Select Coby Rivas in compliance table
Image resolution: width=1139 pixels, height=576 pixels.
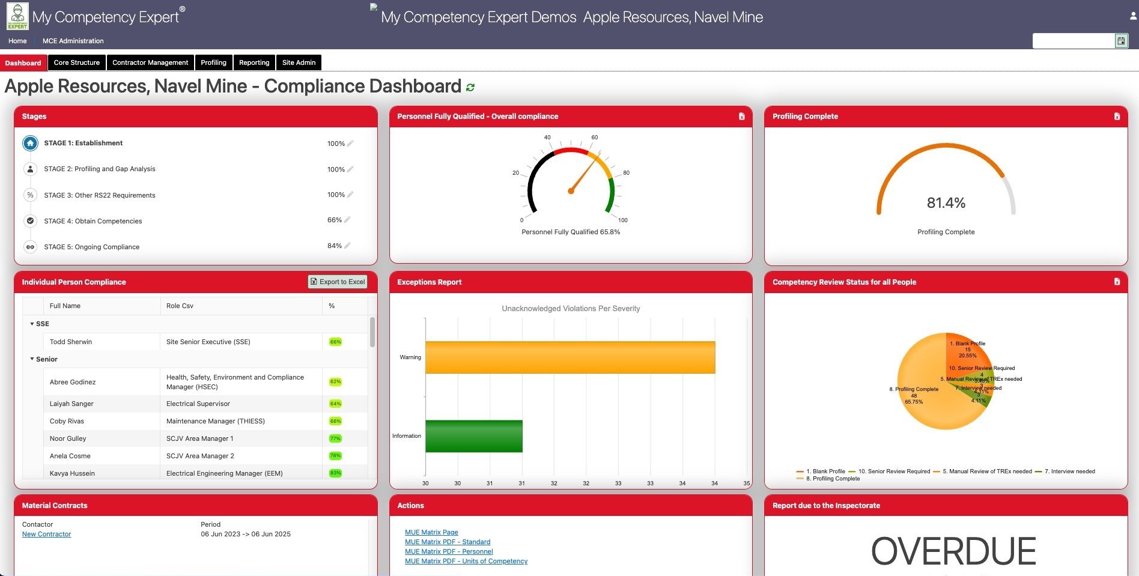pos(67,421)
